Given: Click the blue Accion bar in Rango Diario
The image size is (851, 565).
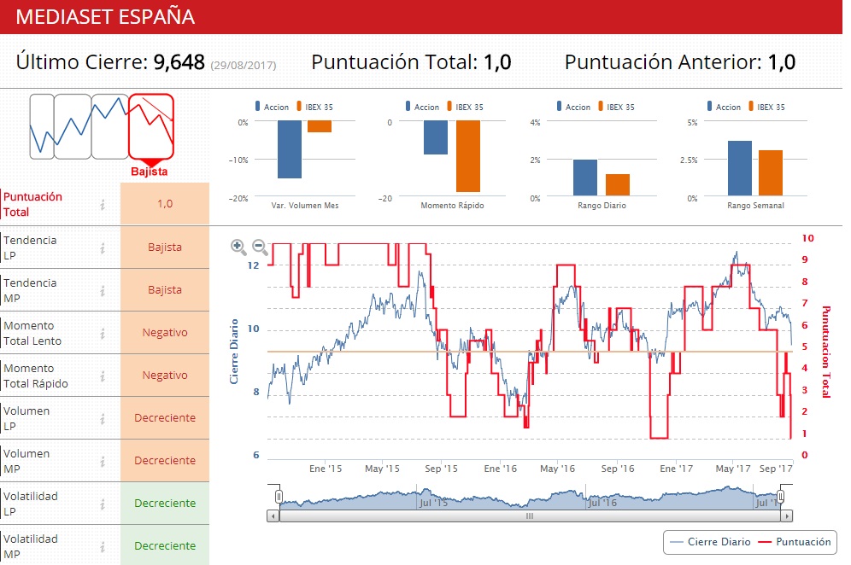Looking at the screenshot, I should click(x=585, y=178).
